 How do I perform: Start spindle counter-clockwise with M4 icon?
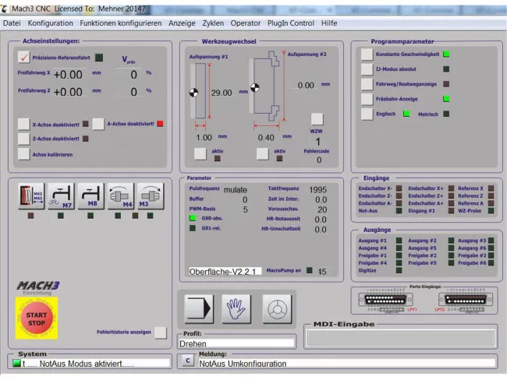coord(121,196)
